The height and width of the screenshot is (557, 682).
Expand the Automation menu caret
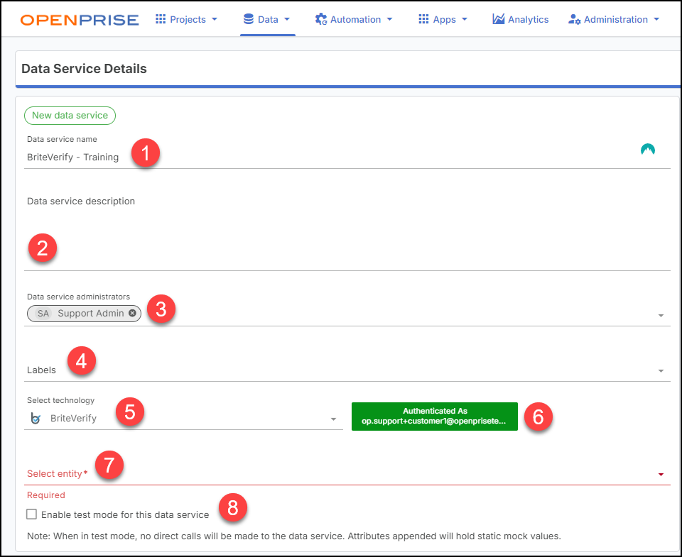click(389, 20)
